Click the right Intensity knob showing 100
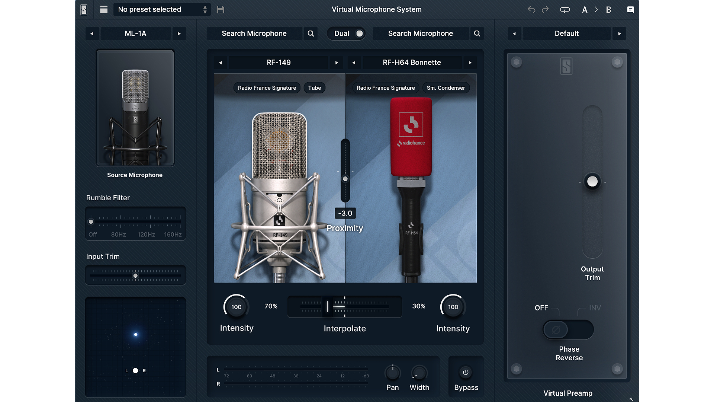 453,307
